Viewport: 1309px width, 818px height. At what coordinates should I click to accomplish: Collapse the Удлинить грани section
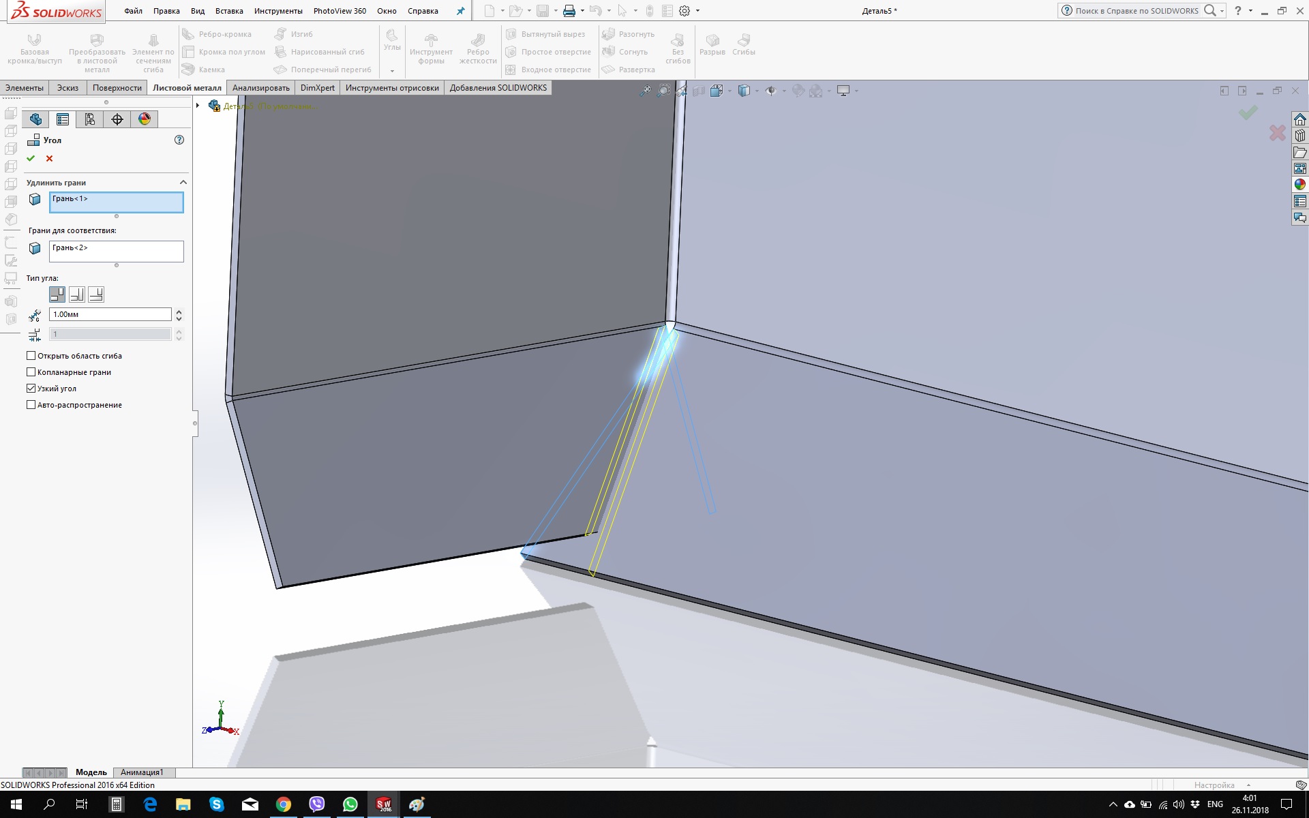(x=183, y=183)
